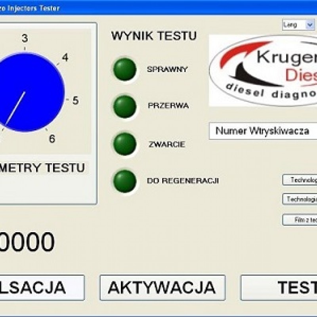Click the PRZERWA green indicator light
The width and height of the screenshot is (317, 317).
click(x=125, y=107)
